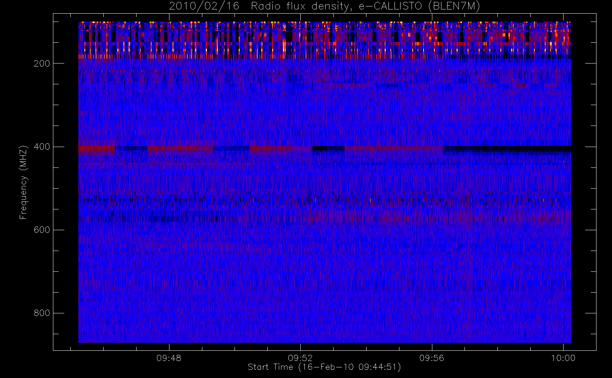Click the 09:56 time tick label
This screenshot has width=612, height=378.
(x=432, y=358)
